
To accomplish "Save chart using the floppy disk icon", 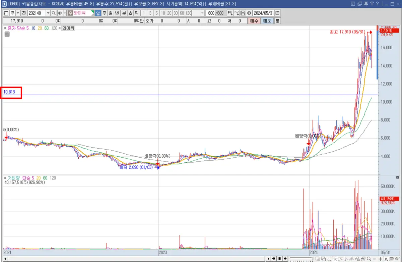I will pyautogui.click(x=243, y=13).
